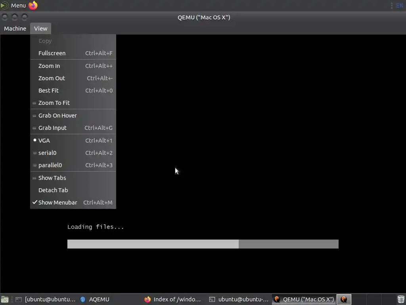Choose Best Fit option
The width and height of the screenshot is (406, 305).
click(x=73, y=91)
